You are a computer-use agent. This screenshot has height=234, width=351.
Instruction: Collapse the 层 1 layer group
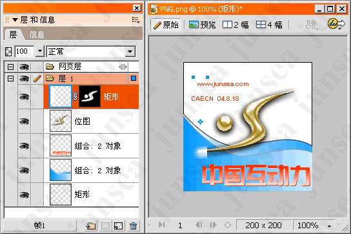[10, 78]
